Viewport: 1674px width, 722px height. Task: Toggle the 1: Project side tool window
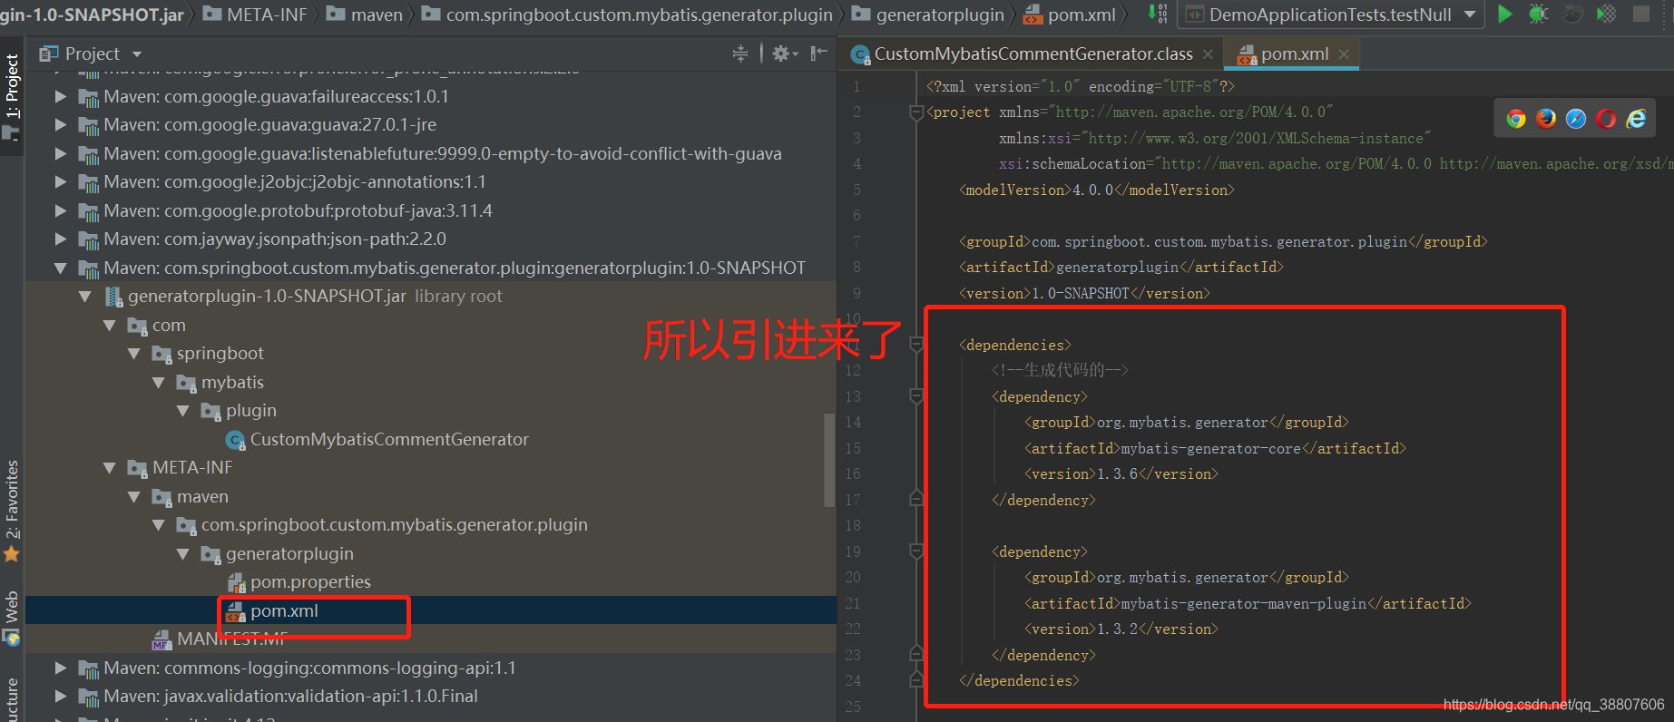pyautogui.click(x=12, y=98)
